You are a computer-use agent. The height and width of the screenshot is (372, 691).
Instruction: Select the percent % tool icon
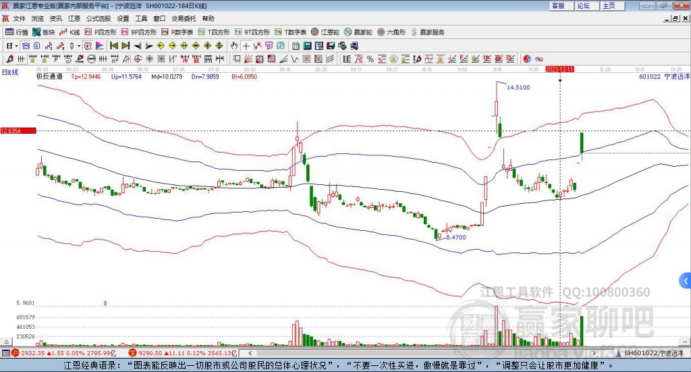370,59
